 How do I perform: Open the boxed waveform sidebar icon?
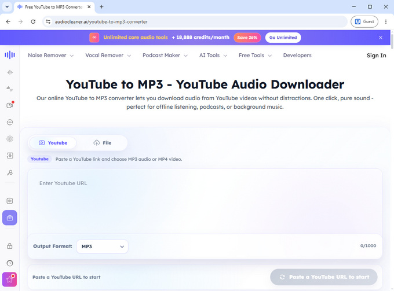[10, 201]
